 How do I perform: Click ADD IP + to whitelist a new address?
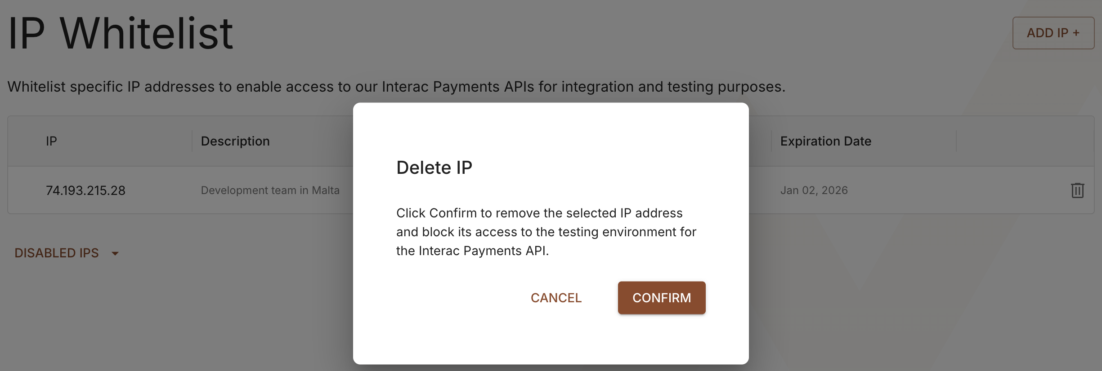[x=1053, y=33]
